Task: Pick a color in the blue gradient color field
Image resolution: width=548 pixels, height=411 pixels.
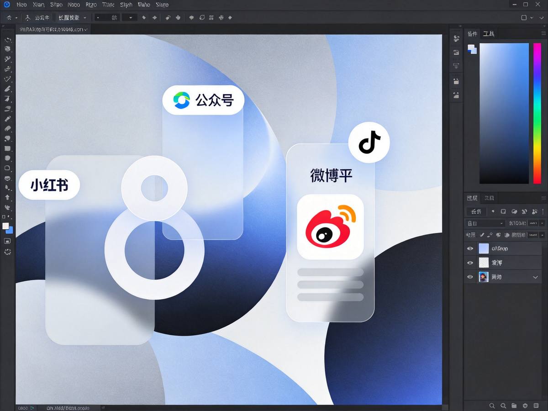Action: tap(504, 113)
